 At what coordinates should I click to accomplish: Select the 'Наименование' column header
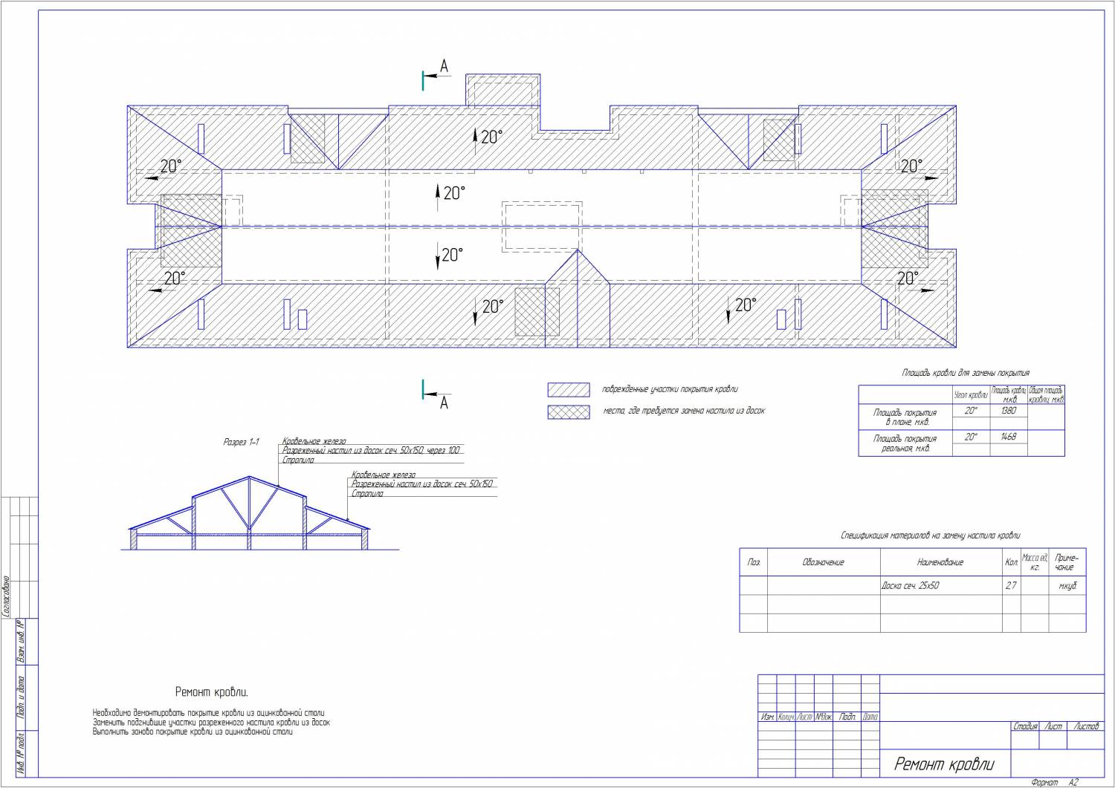pyautogui.click(x=940, y=562)
